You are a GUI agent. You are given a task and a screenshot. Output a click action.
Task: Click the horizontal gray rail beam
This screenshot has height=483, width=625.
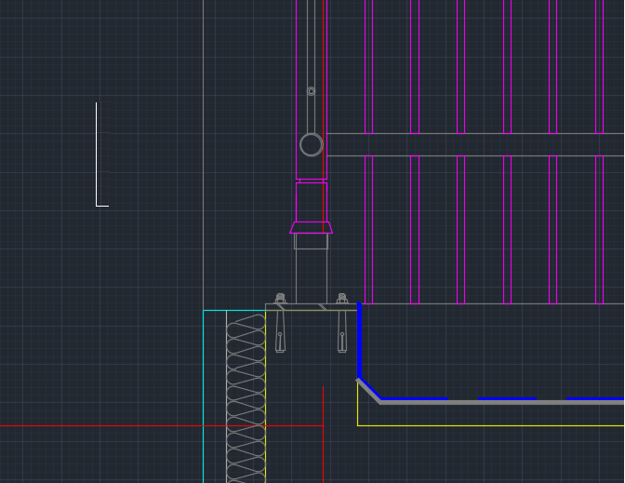click(x=474, y=144)
